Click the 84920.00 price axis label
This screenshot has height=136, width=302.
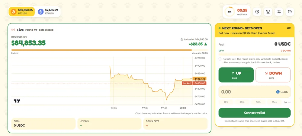(x=200, y=66)
